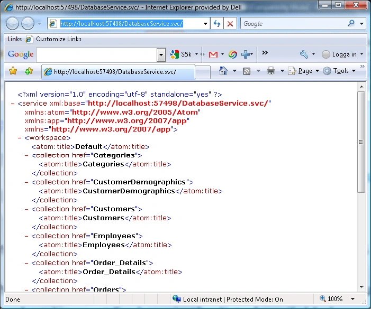Image resolution: width=371 pixels, height=309 pixels.
Task: Open the Tools menu
Action: (x=340, y=71)
